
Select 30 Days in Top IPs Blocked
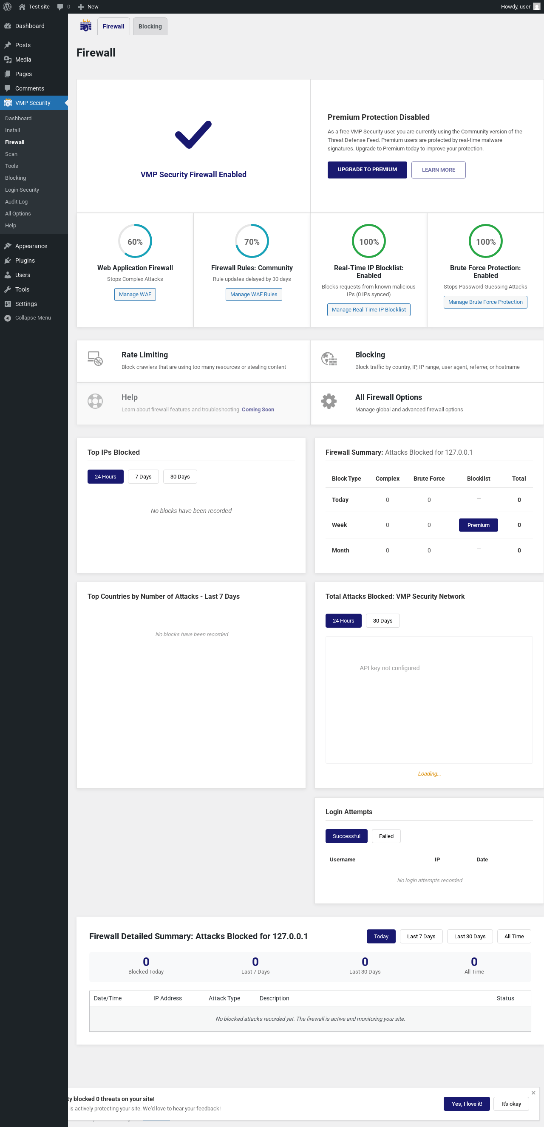(180, 476)
